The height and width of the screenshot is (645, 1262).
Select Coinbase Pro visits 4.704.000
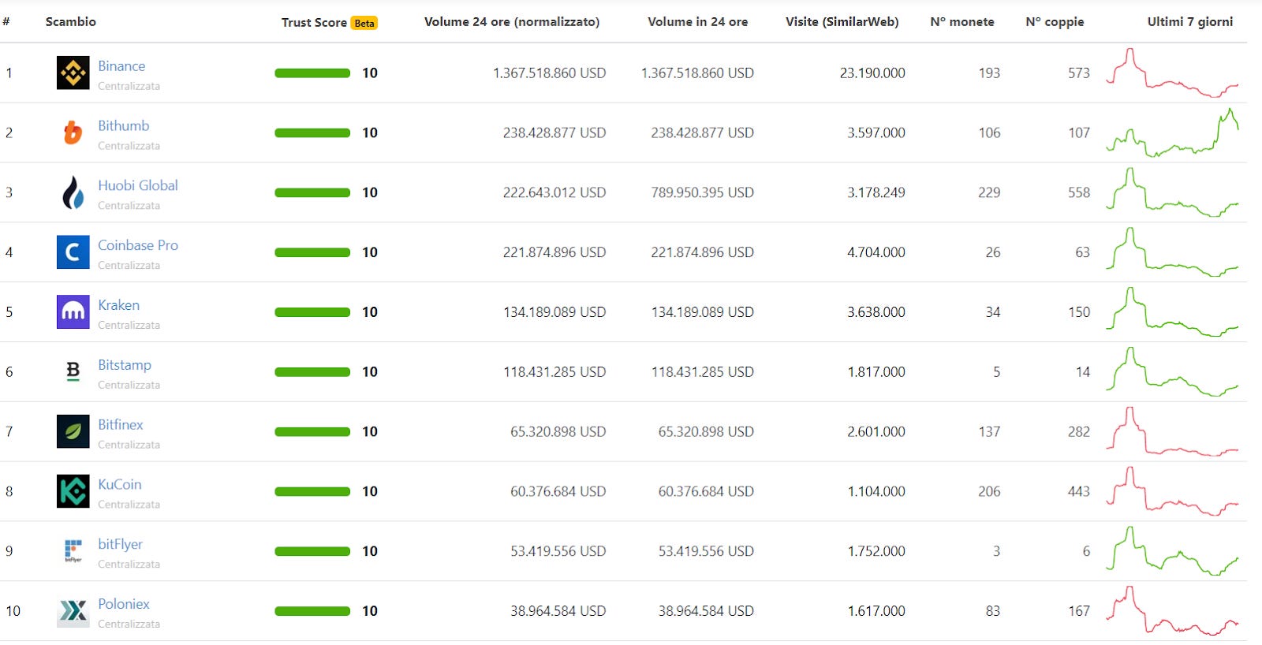[x=876, y=252]
